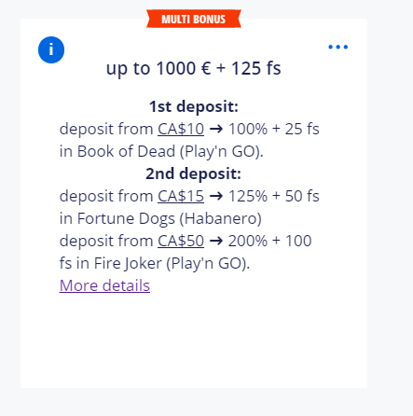Click the '100% + 25 fs' bonus text

point(274,129)
